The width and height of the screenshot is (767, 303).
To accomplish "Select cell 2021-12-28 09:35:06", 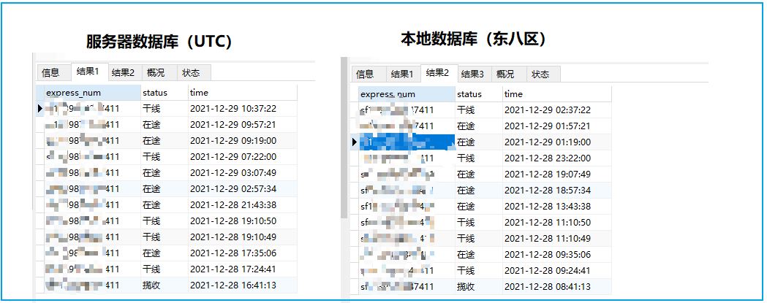I will pyautogui.click(x=557, y=255).
